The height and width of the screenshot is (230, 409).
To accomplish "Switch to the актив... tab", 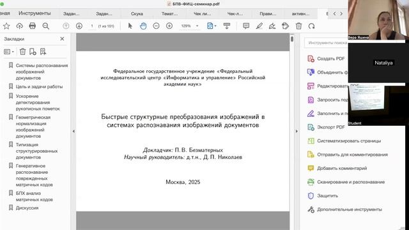I will [300, 14].
